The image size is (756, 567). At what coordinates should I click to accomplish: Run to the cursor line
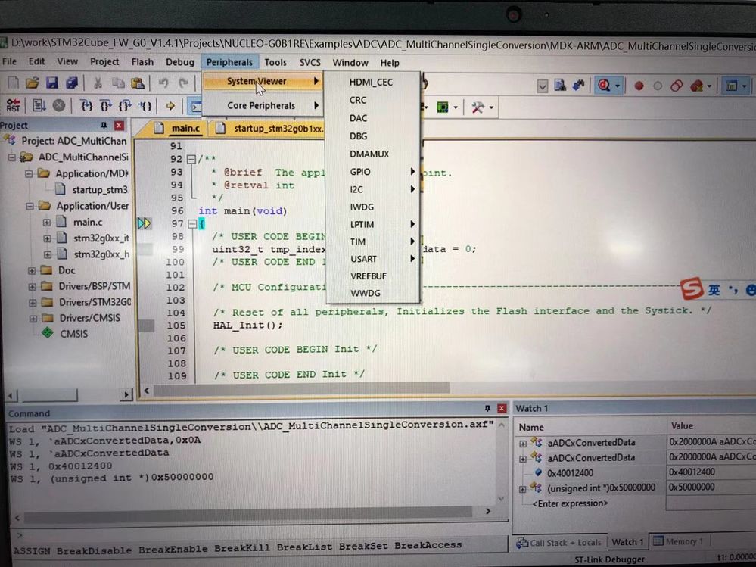(145, 105)
